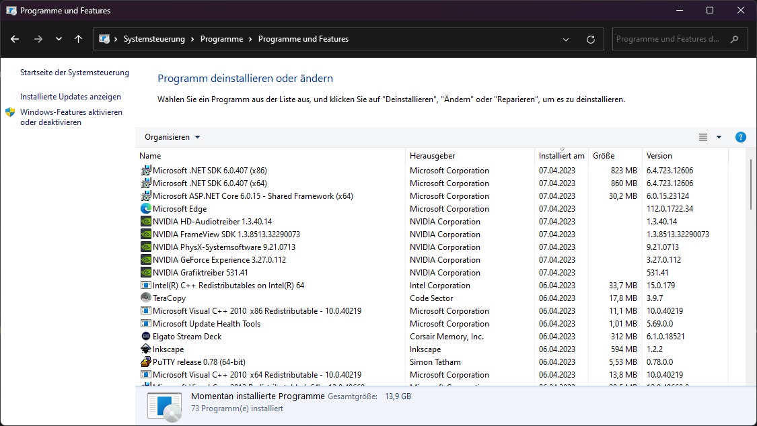757x426 pixels.
Task: Select 'NVIDIA GeForce Experience 3.27.0.112' entry
Action: click(x=219, y=260)
